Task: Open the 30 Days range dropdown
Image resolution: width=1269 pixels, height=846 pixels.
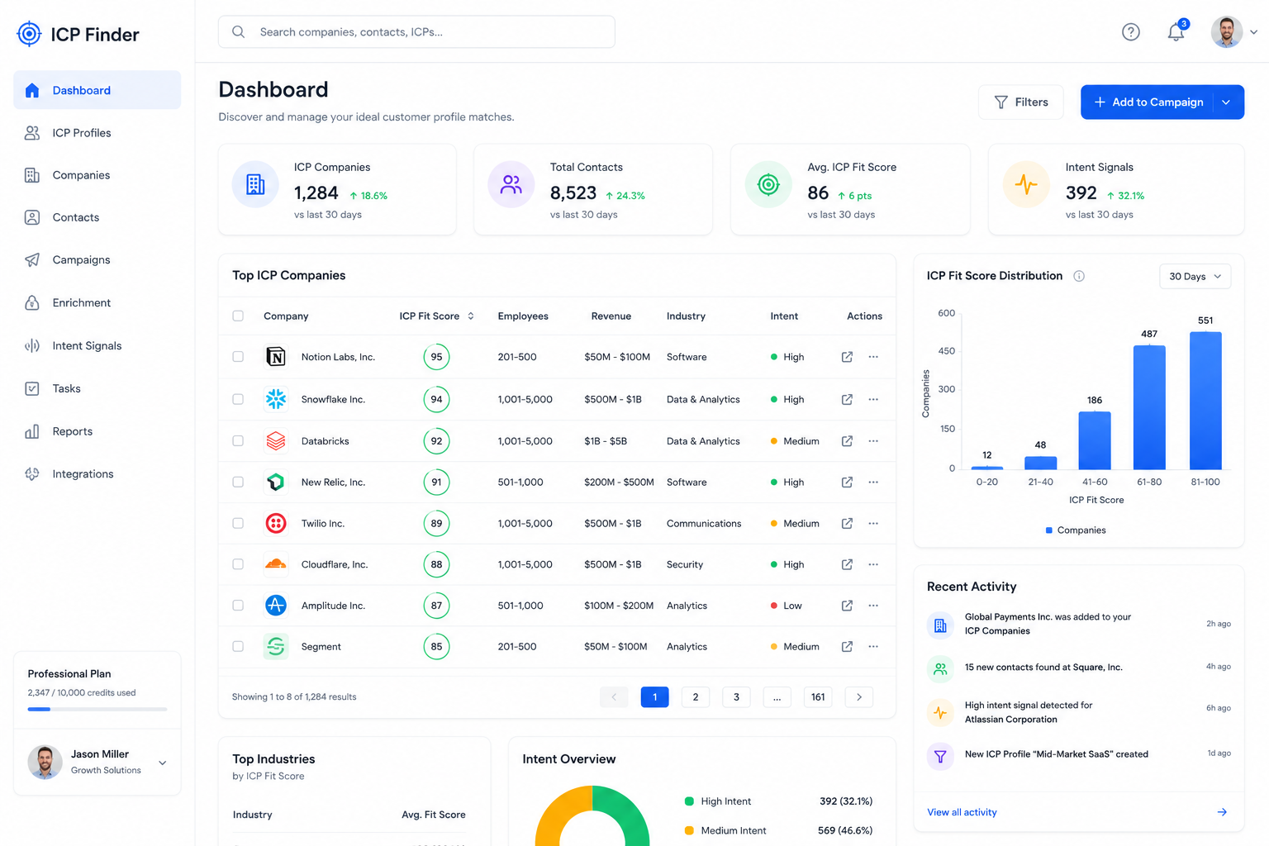Action: 1195,276
